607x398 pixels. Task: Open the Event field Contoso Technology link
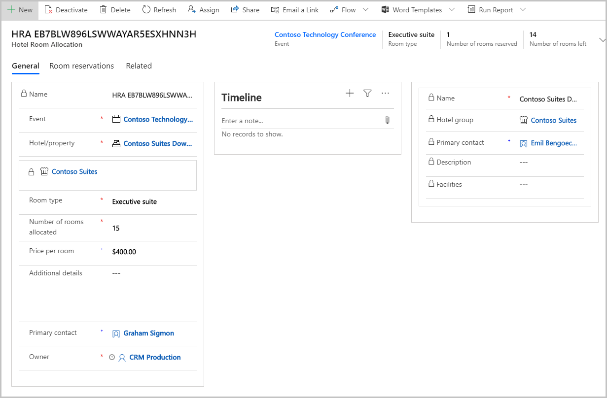158,119
